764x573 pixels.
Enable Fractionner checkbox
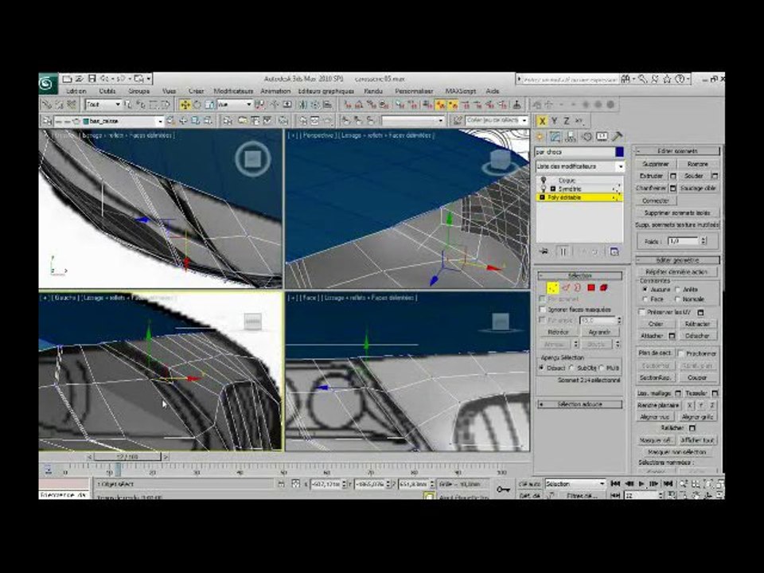click(681, 353)
